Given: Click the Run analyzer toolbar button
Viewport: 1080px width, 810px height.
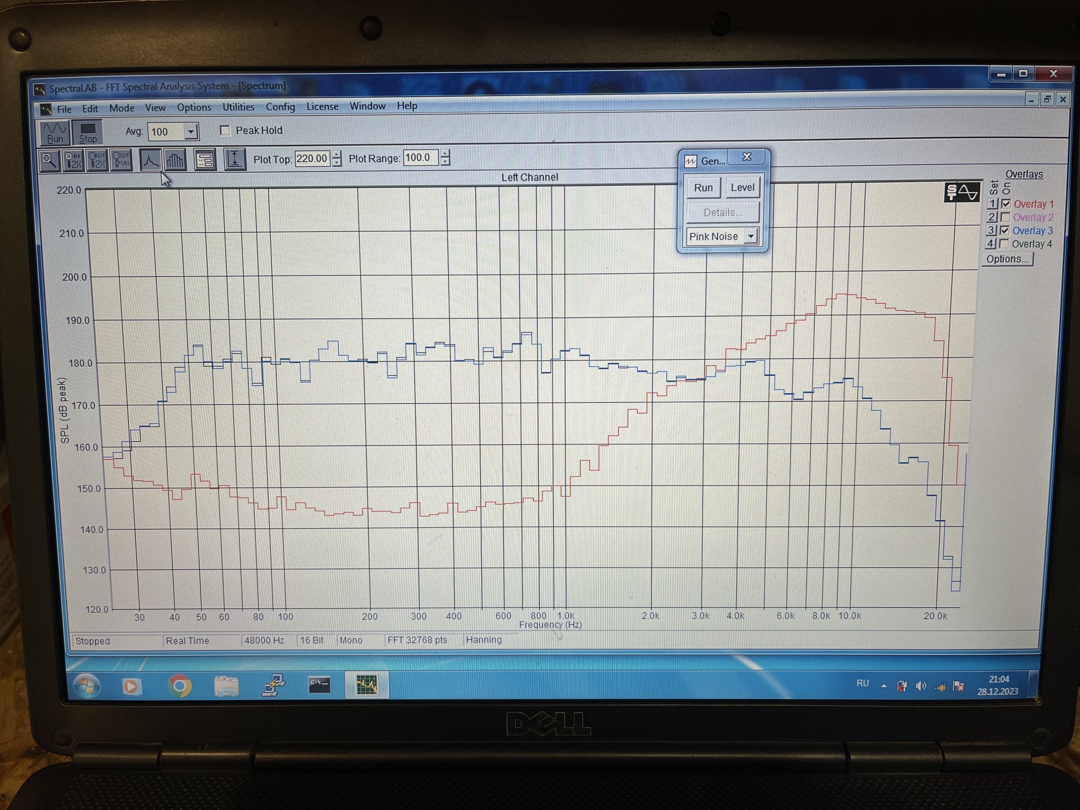Looking at the screenshot, I should pyautogui.click(x=55, y=132).
